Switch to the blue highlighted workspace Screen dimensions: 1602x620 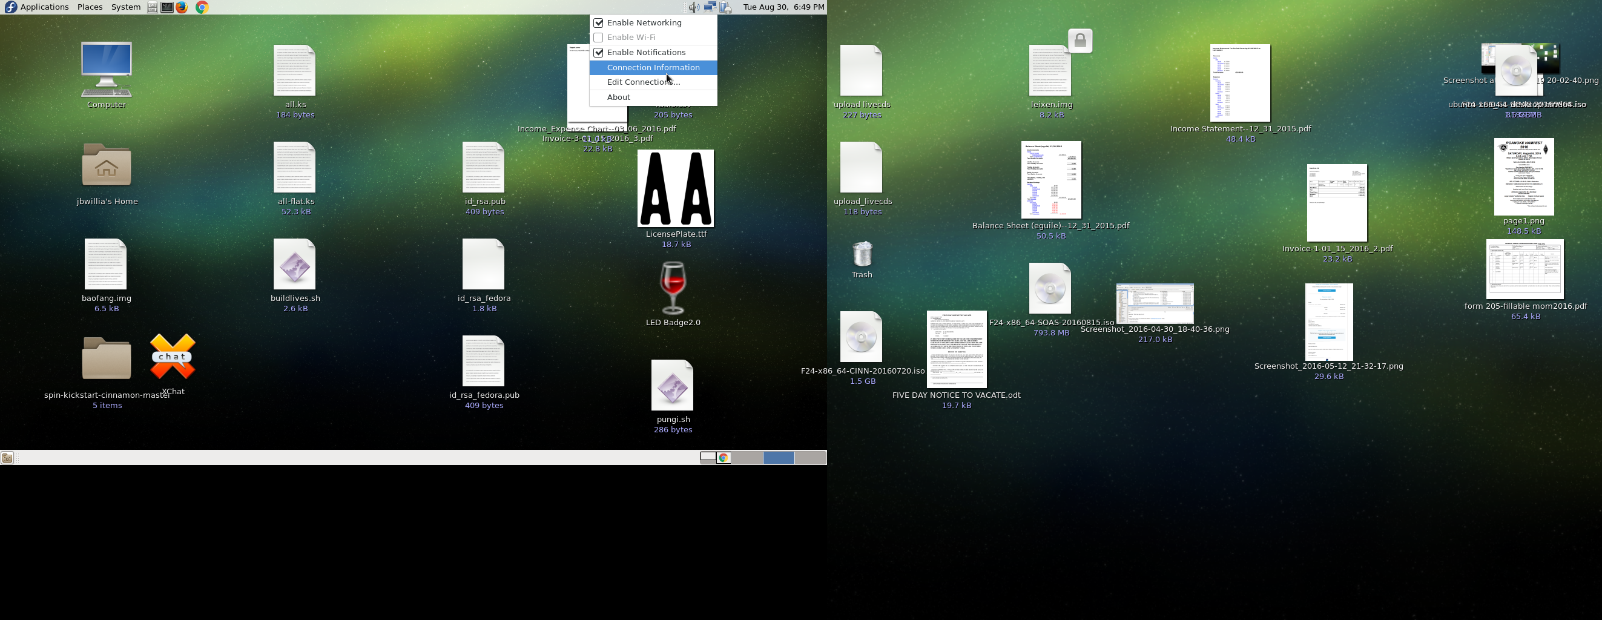[x=779, y=458]
